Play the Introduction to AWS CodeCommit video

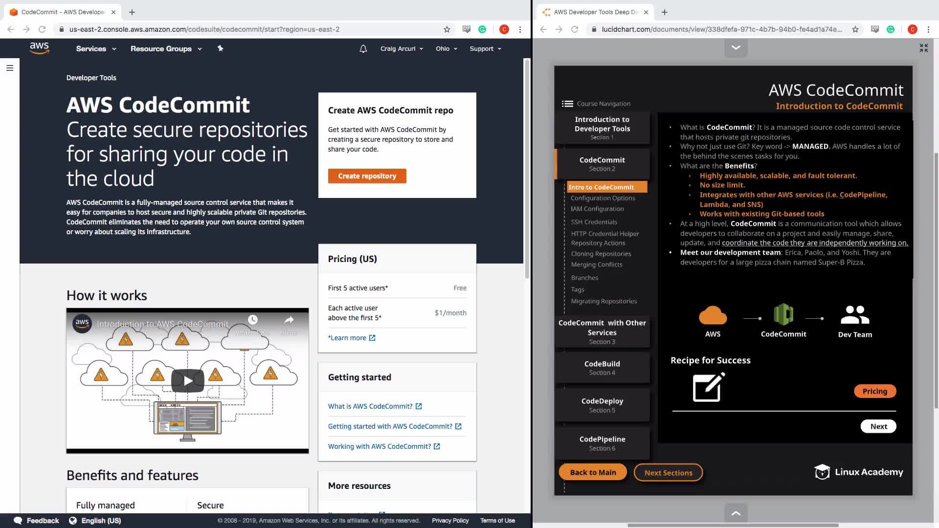pyautogui.click(x=187, y=380)
